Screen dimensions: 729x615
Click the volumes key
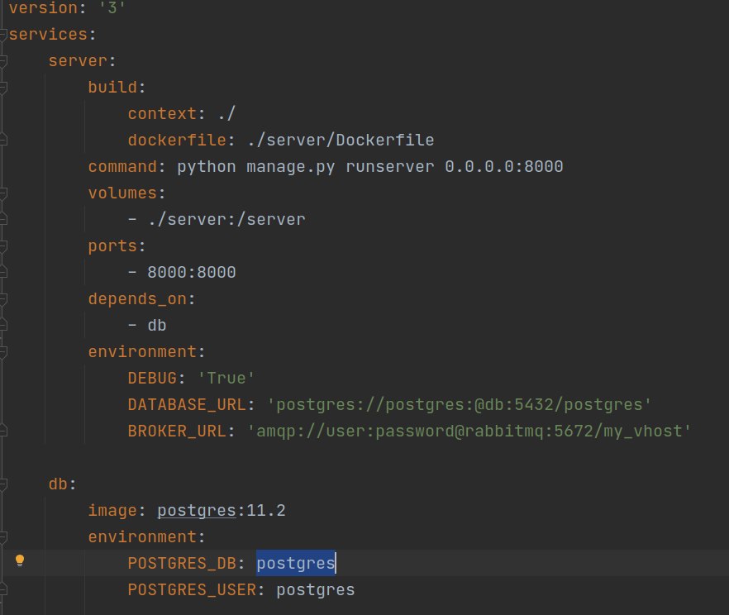(122, 193)
